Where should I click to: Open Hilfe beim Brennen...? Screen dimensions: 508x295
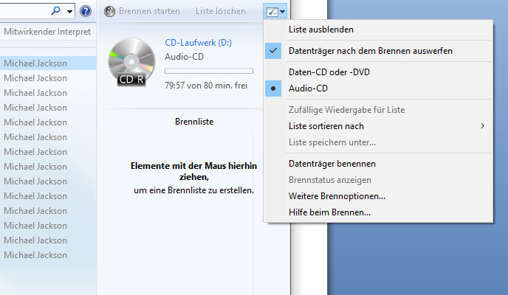point(329,212)
